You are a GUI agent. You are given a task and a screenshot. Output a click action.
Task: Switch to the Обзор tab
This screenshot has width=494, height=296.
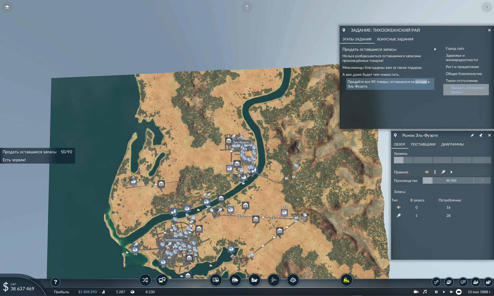[x=400, y=144]
